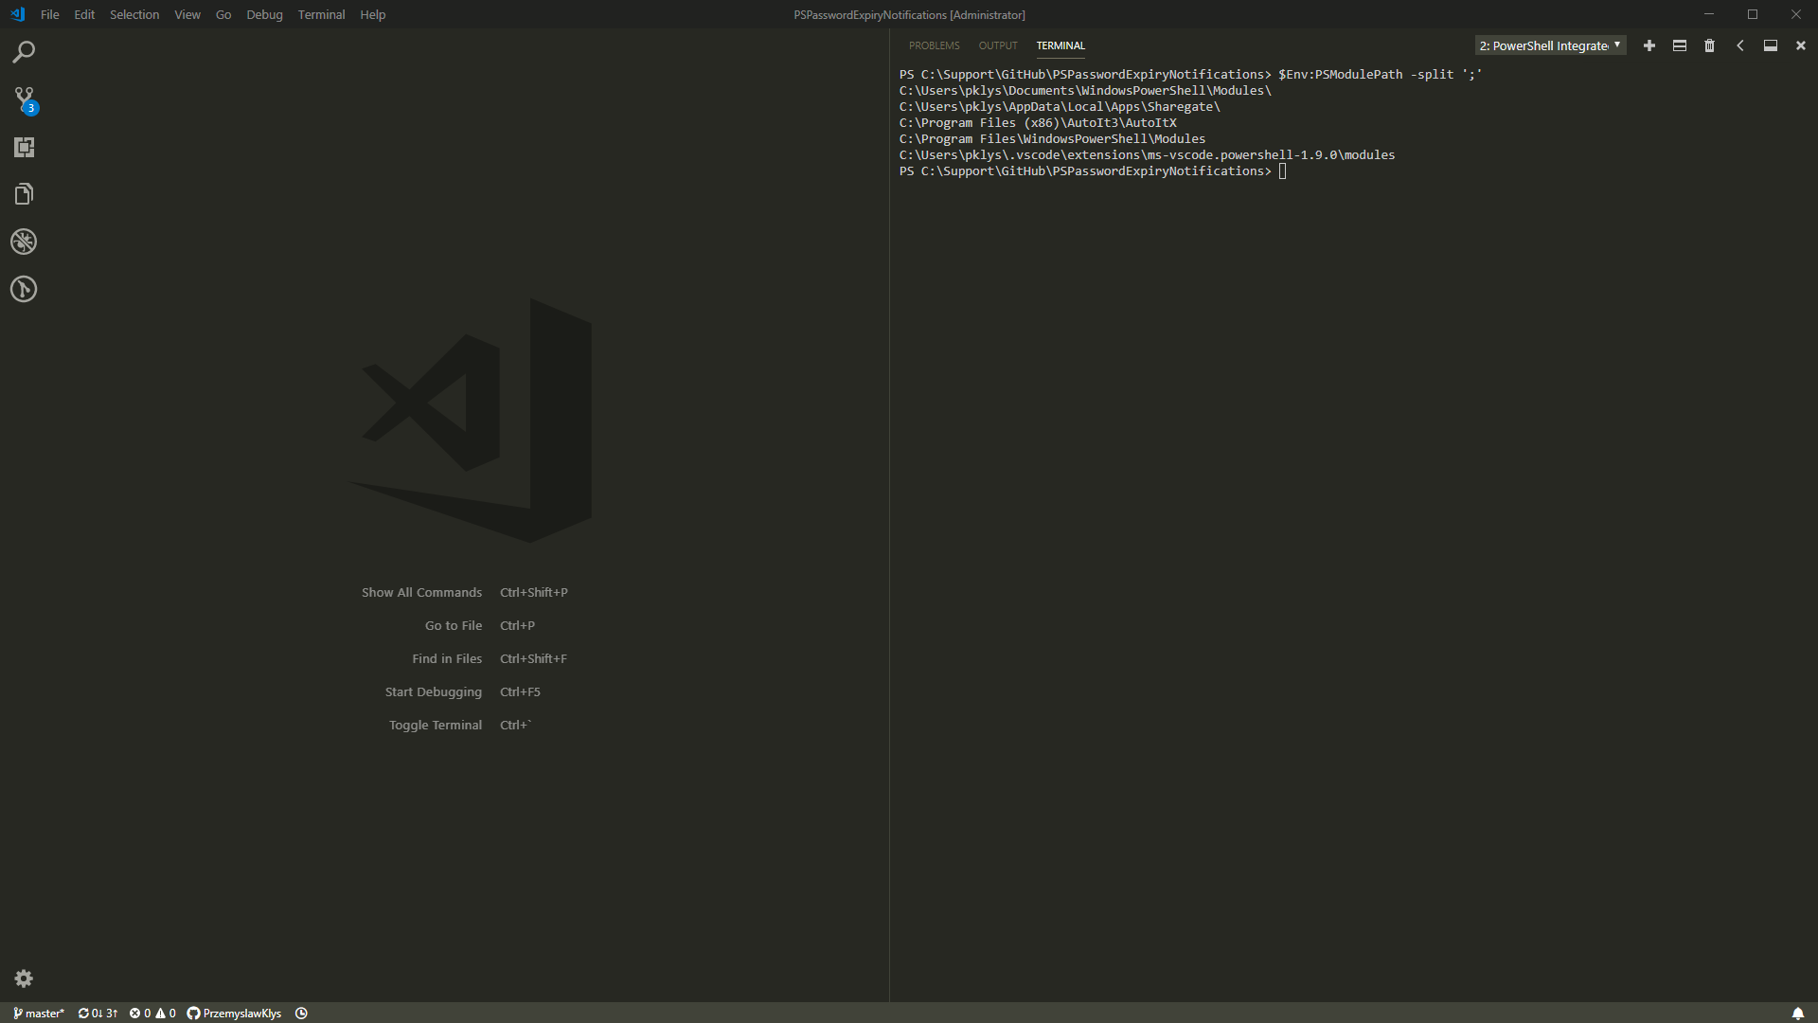Click the GitHub icon next to PrzemyslawKlys
Viewport: 1818px width, 1023px height.
pos(193,1013)
